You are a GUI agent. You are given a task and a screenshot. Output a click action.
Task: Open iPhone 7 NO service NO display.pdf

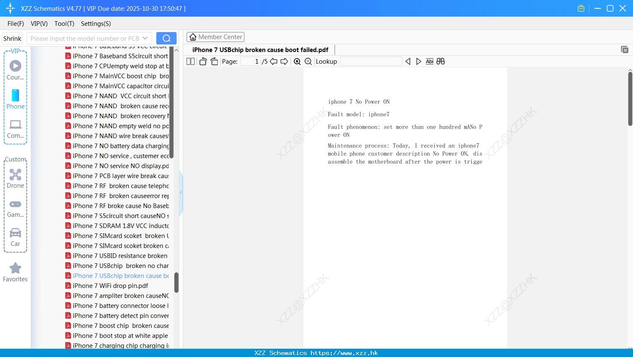(117, 166)
